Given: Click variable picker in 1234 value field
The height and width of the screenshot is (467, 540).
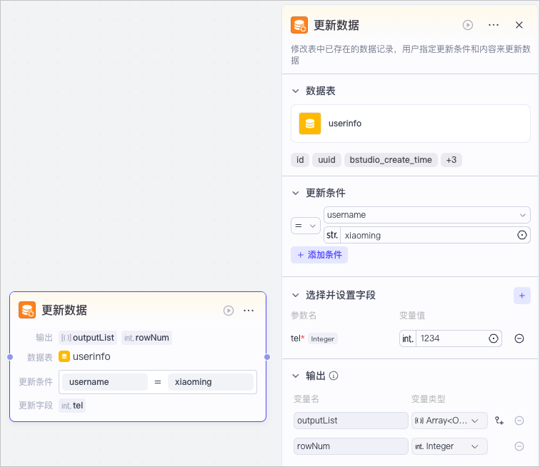Looking at the screenshot, I should pos(493,338).
